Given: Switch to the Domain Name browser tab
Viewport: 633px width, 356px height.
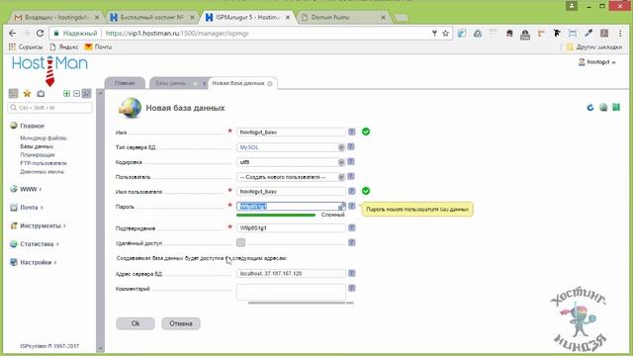Looking at the screenshot, I should [x=343, y=18].
